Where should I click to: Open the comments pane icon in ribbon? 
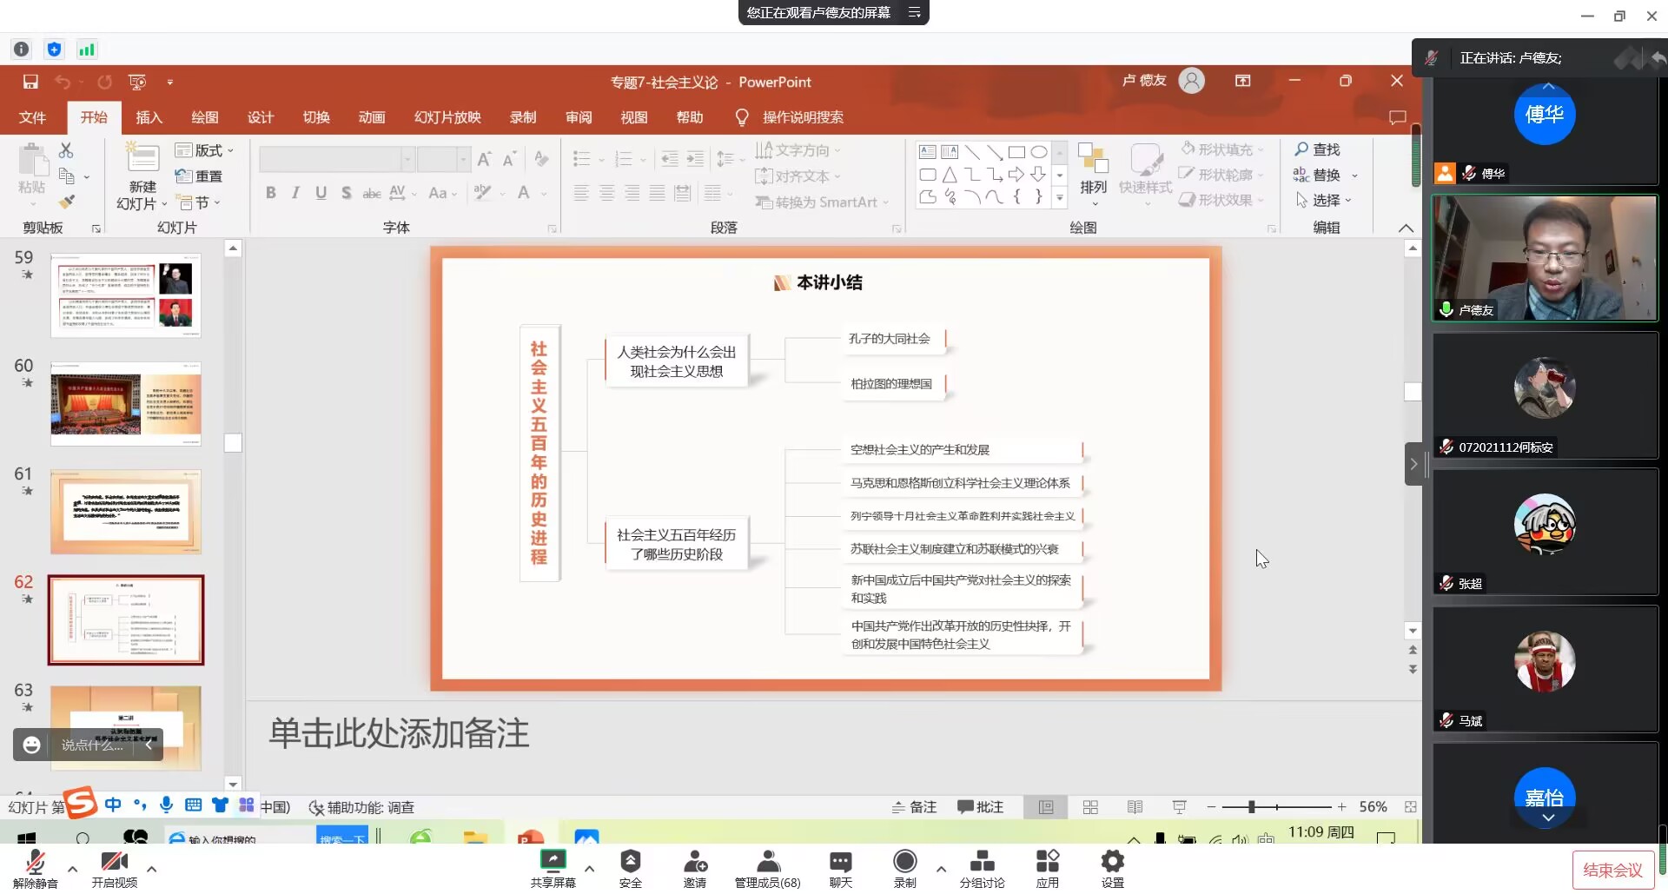(x=1397, y=117)
